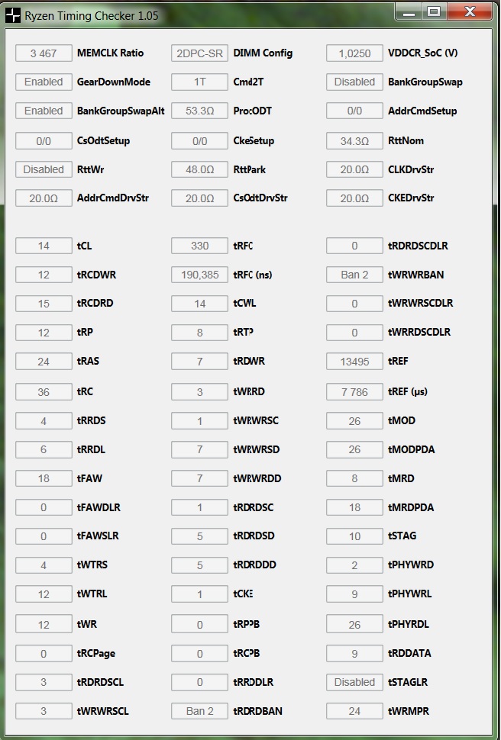Click the tRDRDSCDLR value field
501x740 pixels.
(x=354, y=246)
